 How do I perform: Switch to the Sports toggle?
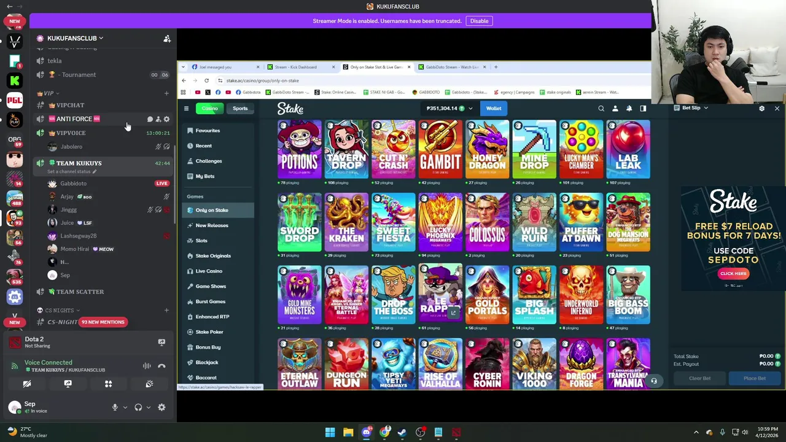click(x=240, y=109)
